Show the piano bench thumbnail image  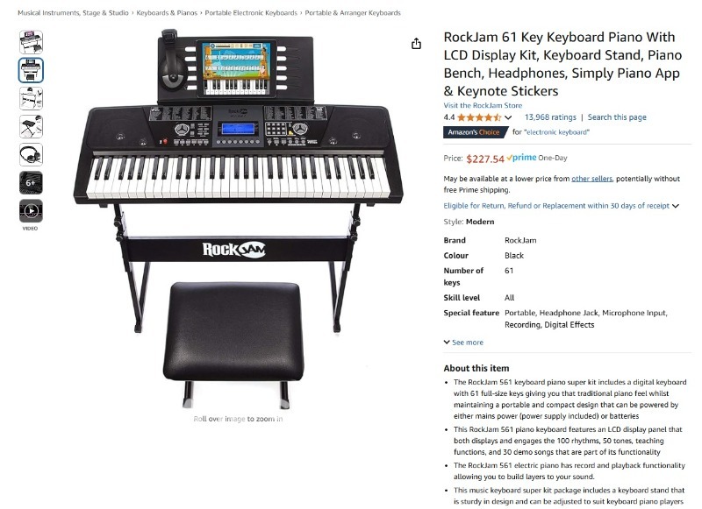point(31,126)
